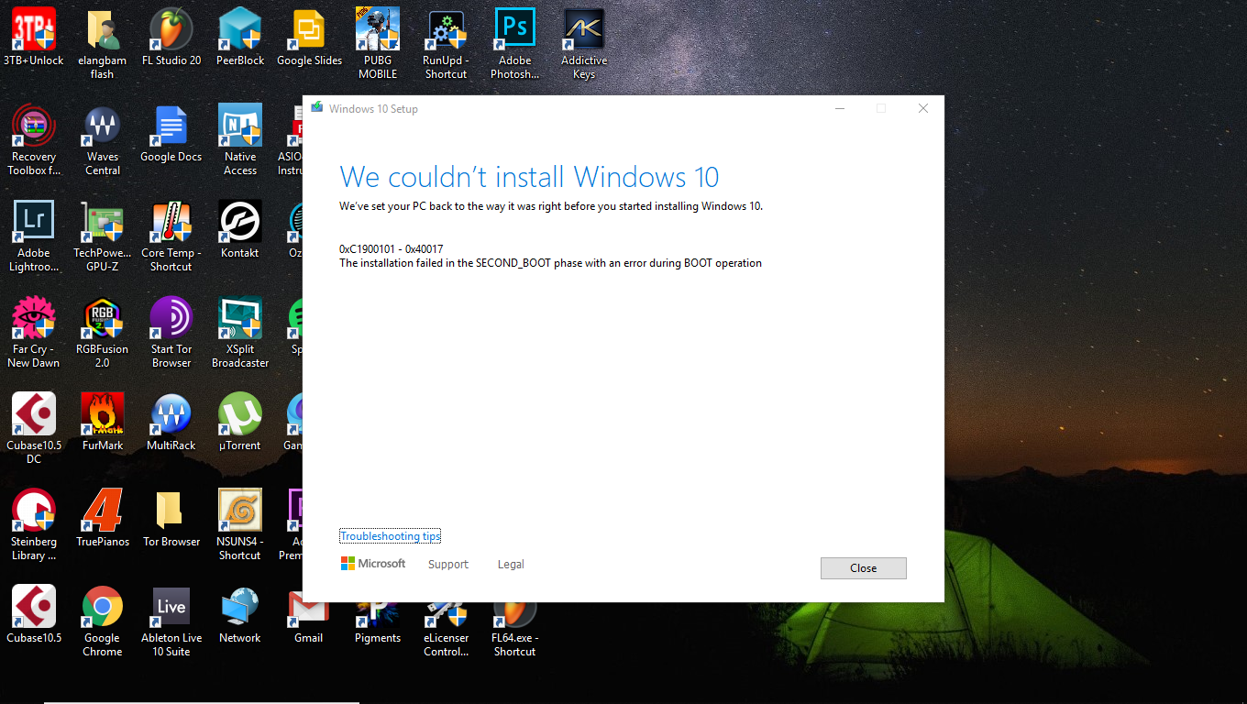This screenshot has height=704, width=1247.
Task: Launch FL Studio 20 from desktop
Action: tap(171, 38)
